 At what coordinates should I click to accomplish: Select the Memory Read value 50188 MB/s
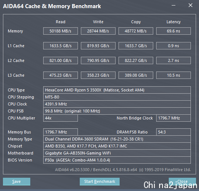(x=61, y=31)
